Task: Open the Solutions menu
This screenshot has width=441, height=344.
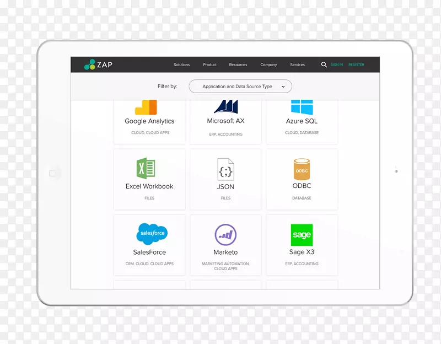Action: [182, 64]
